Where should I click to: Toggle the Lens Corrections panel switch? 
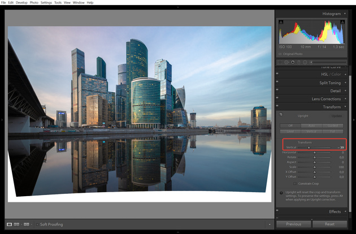coord(277,98)
